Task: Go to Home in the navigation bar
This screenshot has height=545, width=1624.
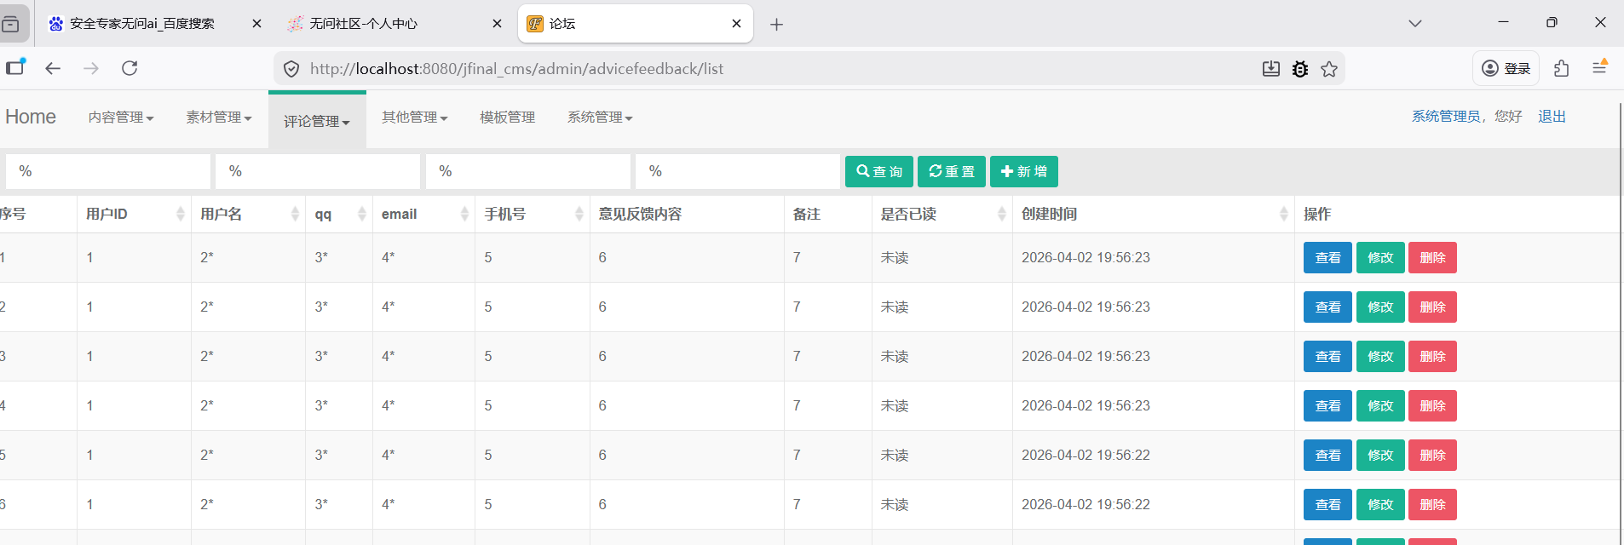Action: pos(31,117)
